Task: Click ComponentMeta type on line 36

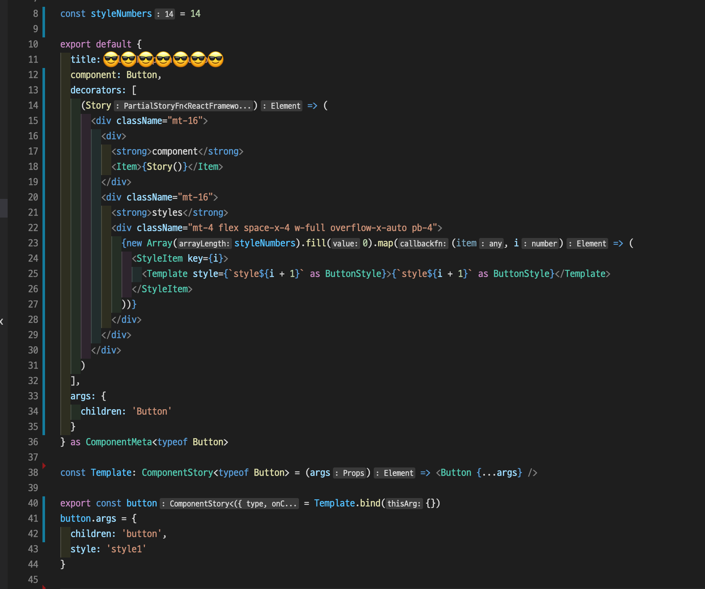Action: tap(118, 442)
